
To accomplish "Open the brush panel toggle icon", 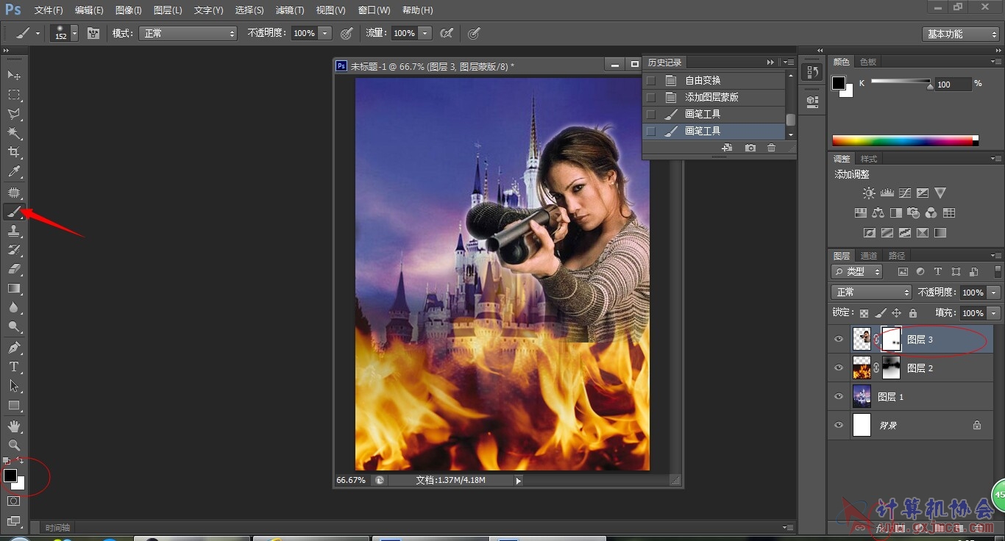I will pos(93,33).
